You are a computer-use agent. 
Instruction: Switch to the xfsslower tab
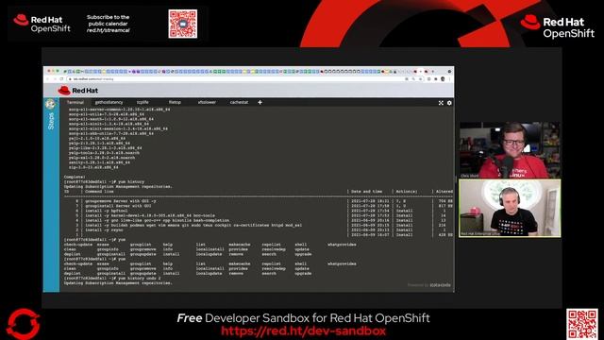coord(207,102)
